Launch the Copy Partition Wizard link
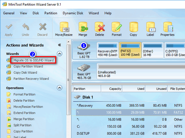This screenshot has height=138, width=185. click(28, 66)
